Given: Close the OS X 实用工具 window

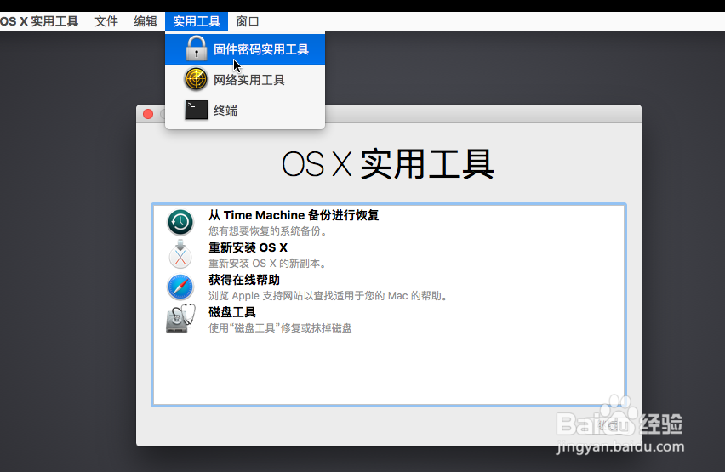Looking at the screenshot, I should pos(148,114).
